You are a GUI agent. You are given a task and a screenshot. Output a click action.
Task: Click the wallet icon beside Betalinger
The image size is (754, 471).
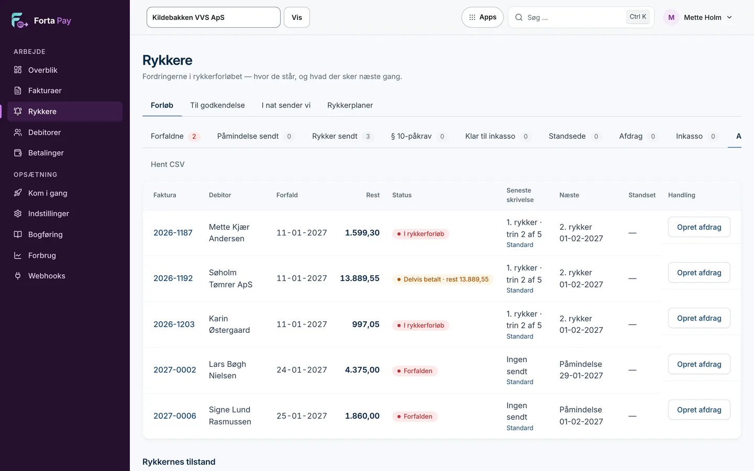(x=18, y=153)
